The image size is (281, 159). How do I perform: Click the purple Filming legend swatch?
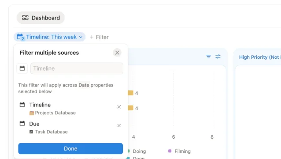pos(170,151)
